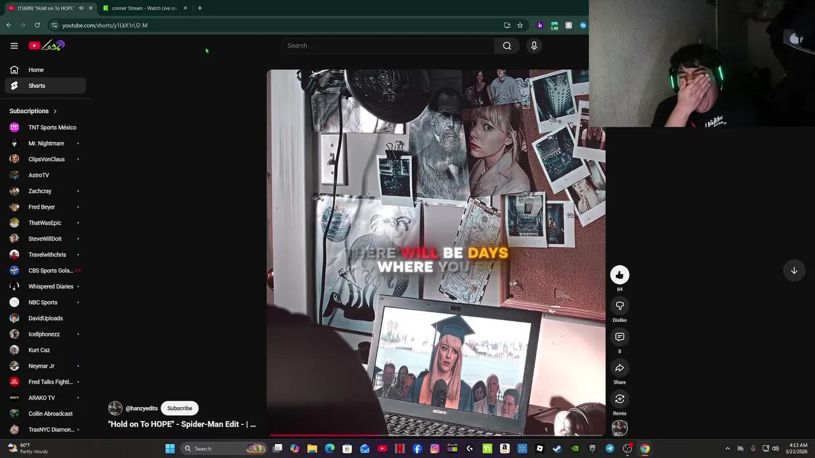Open SteveWillDoIt channel
Viewport: 815px width, 458px height.
(45, 239)
